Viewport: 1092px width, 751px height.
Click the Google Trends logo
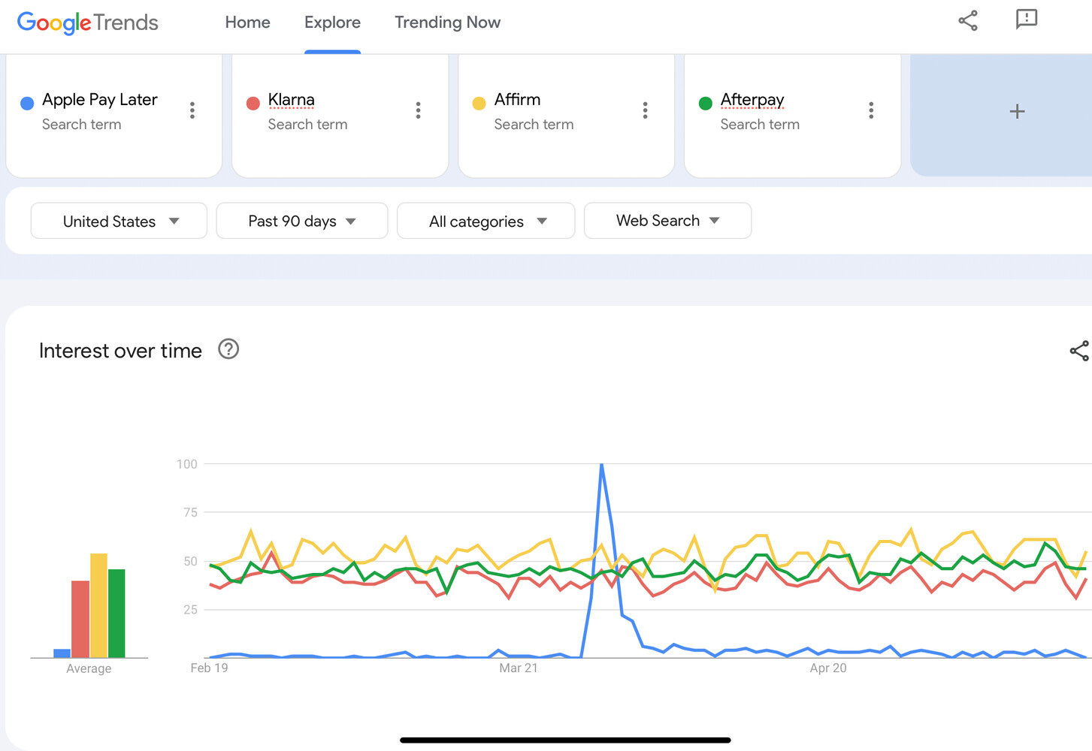click(88, 23)
